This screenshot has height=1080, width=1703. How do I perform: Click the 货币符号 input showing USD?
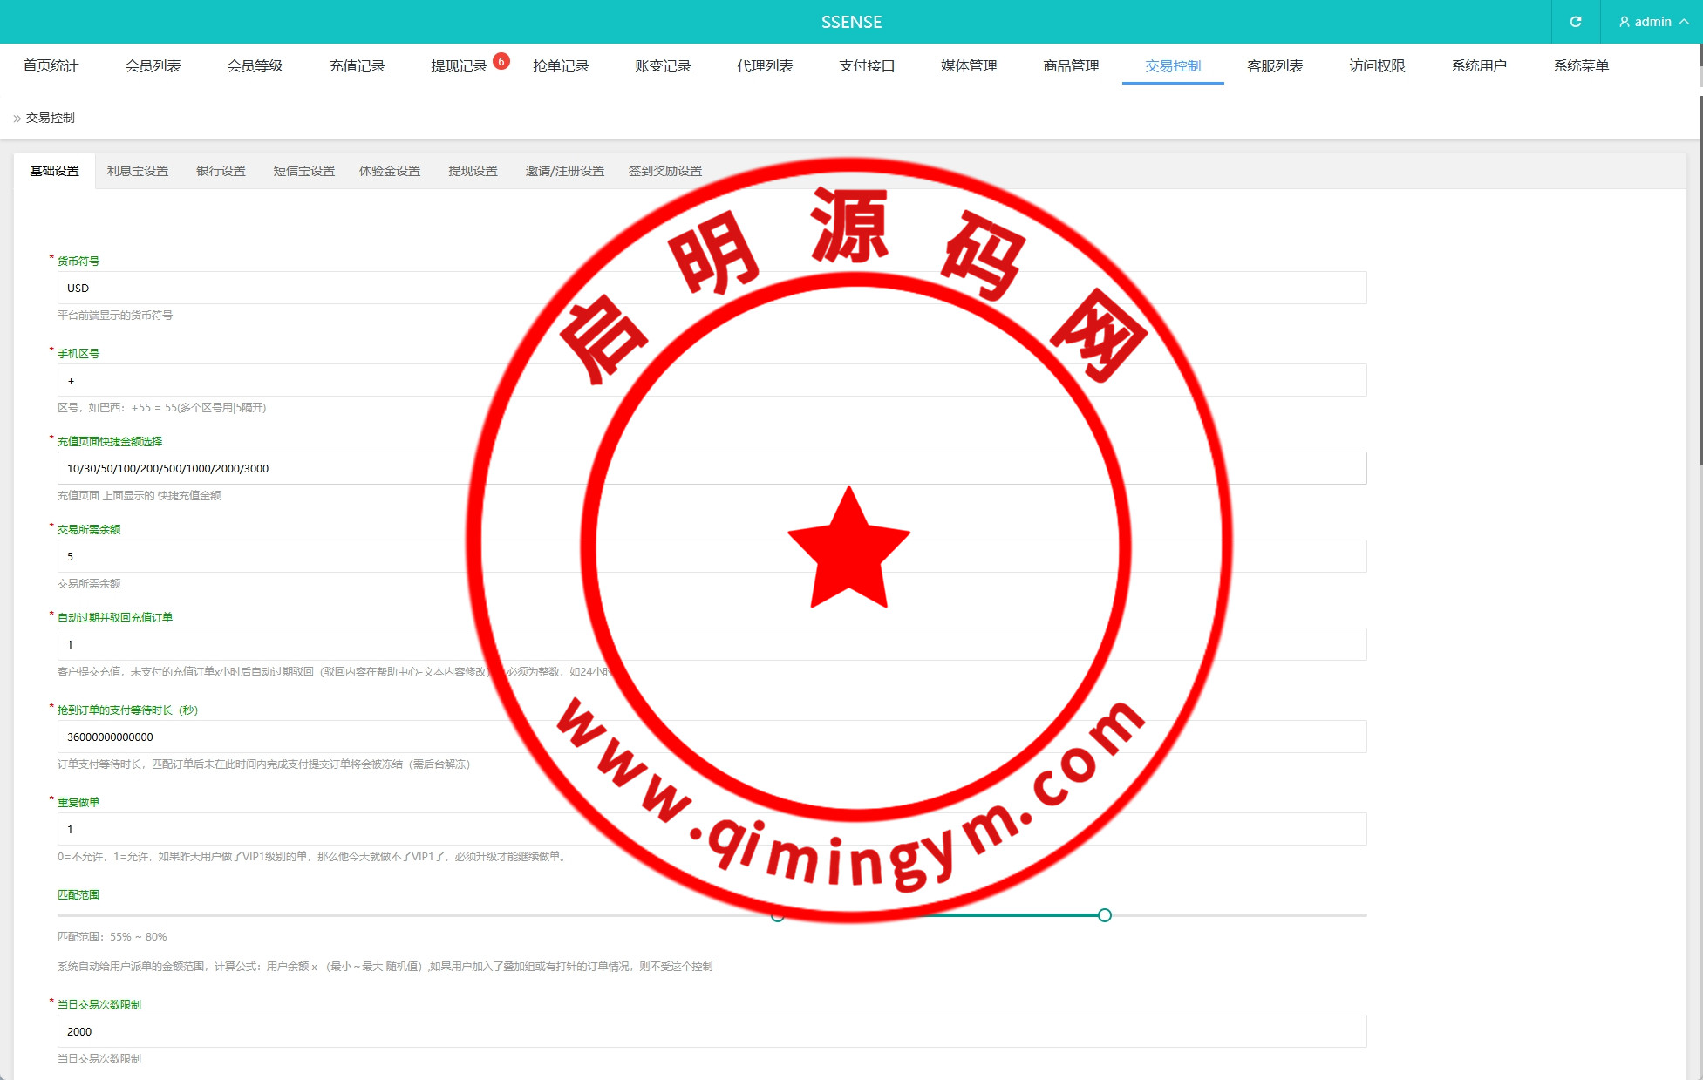(349, 288)
